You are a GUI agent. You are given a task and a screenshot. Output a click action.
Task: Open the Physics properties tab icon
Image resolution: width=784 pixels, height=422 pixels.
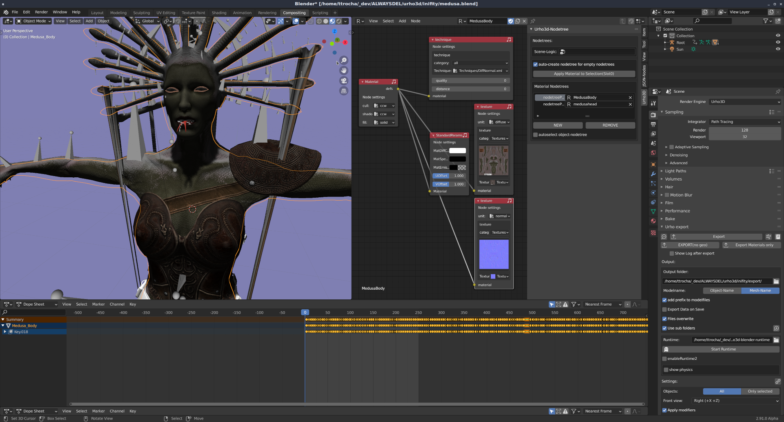click(653, 193)
